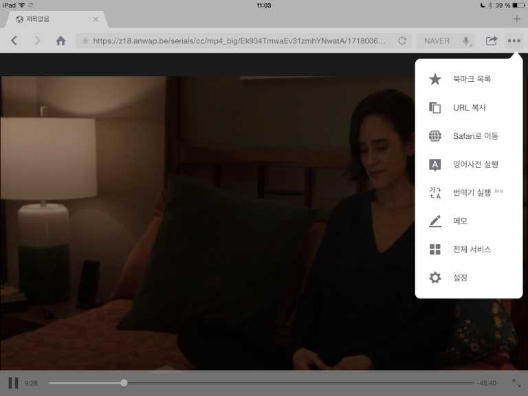Click the all services grid icon

click(435, 249)
